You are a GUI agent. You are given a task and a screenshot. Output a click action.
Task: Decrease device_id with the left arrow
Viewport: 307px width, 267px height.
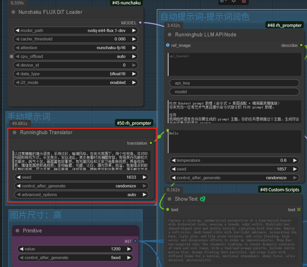pos(17,65)
